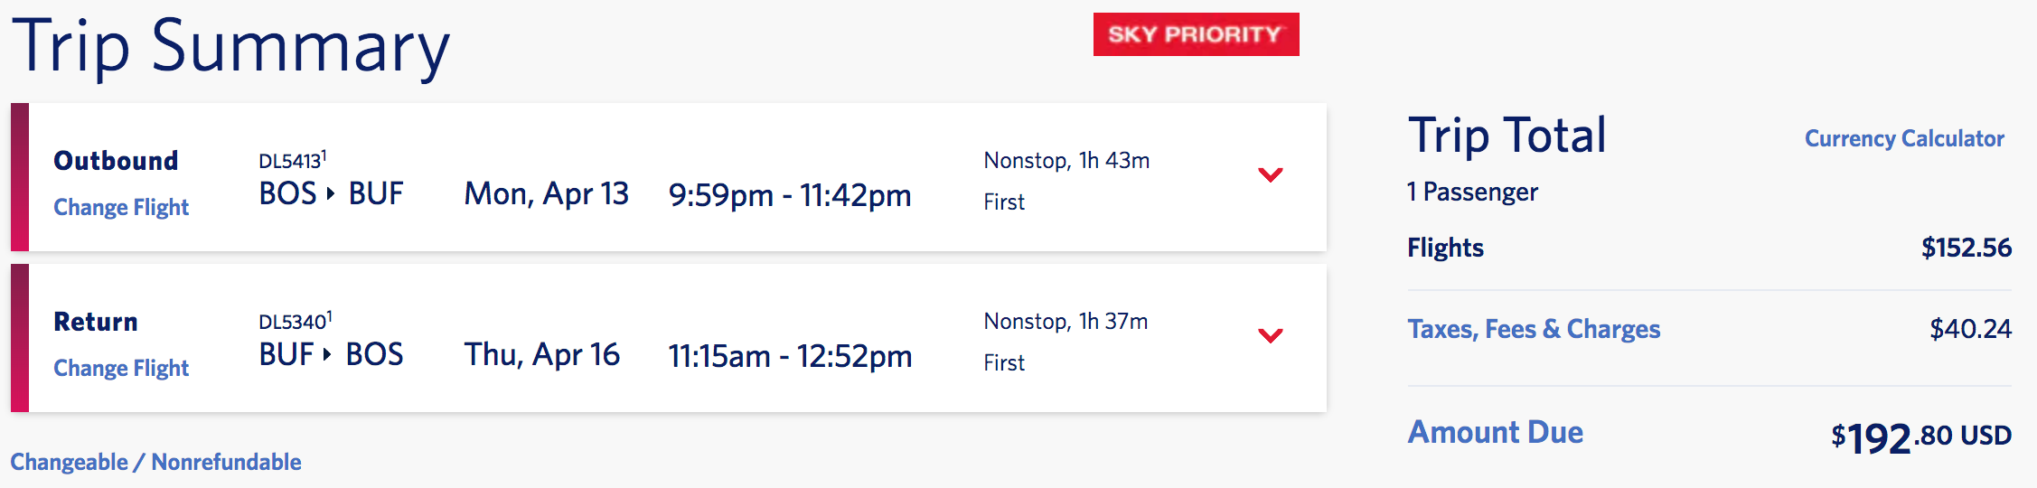Click the BUF to BOS route arrow

[x=328, y=354]
